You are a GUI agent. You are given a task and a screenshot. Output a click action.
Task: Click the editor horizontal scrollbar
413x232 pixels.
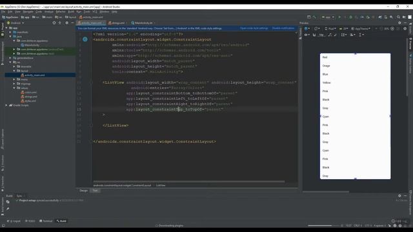pos(188,182)
